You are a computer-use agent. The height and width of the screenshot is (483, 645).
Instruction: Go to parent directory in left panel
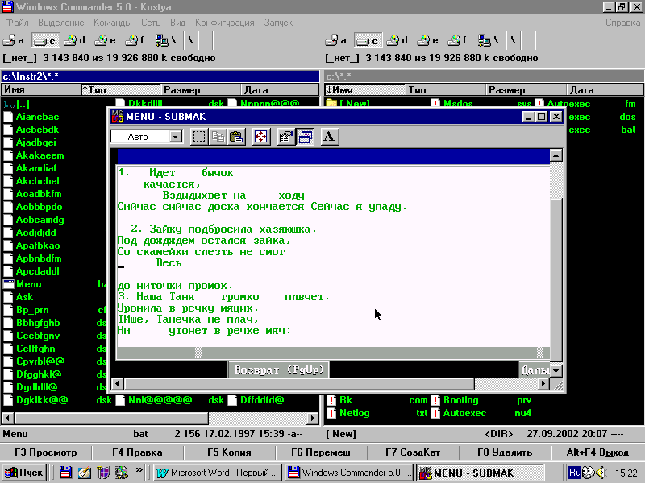click(x=205, y=40)
